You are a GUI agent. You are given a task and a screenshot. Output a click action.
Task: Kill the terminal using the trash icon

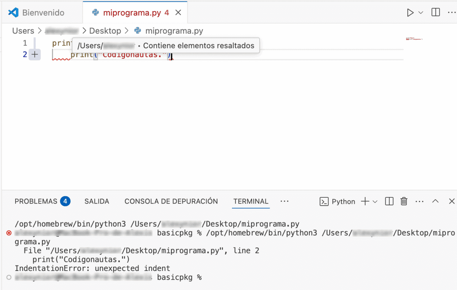pos(404,201)
